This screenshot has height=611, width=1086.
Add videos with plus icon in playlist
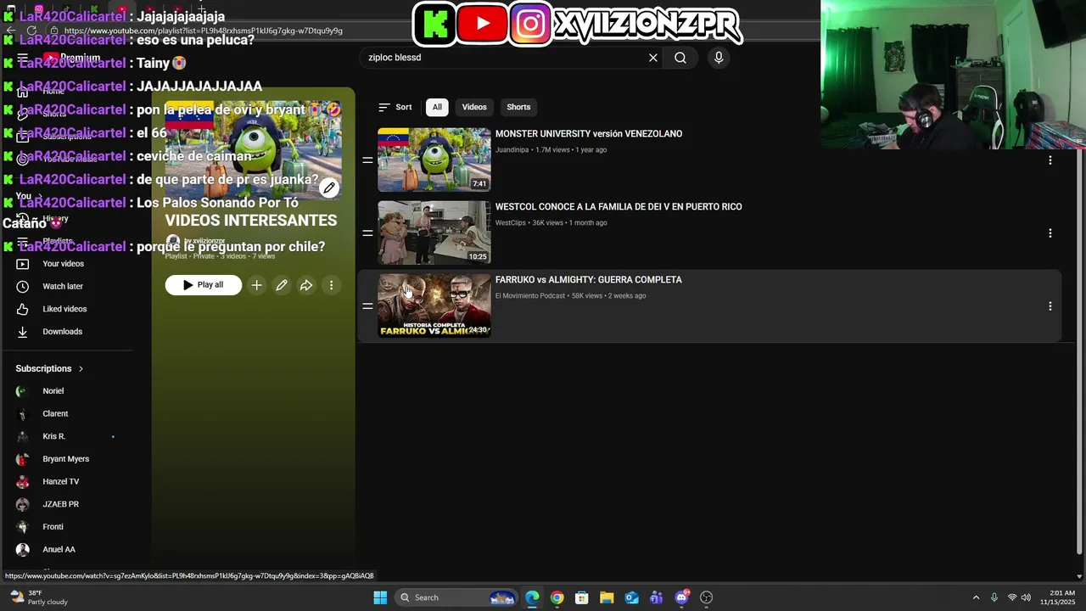pyautogui.click(x=256, y=285)
